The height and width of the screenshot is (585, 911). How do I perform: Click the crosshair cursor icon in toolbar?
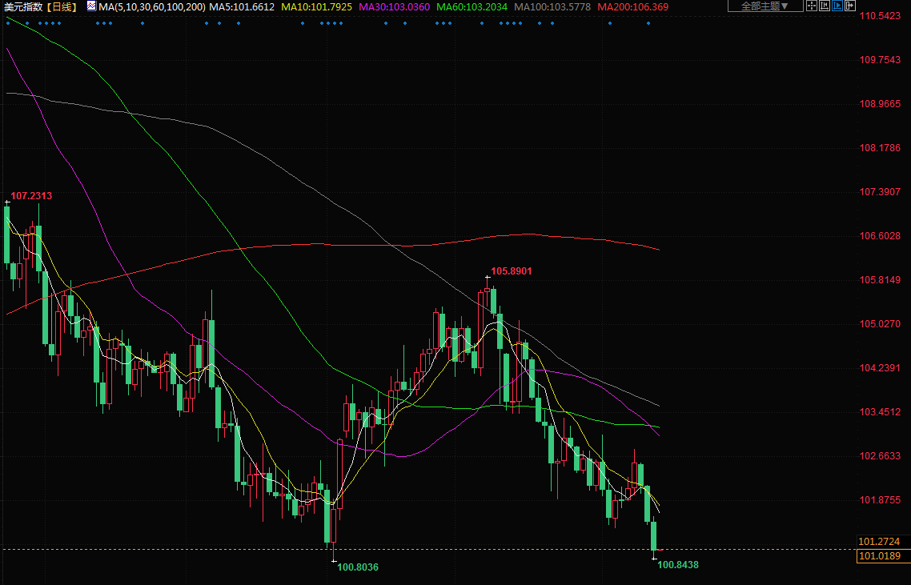(812, 6)
